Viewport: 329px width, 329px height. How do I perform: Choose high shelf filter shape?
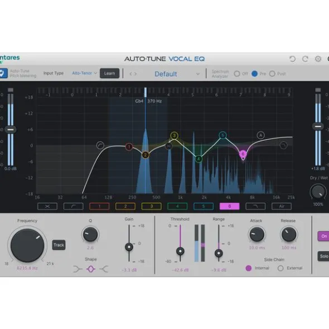click(104, 269)
